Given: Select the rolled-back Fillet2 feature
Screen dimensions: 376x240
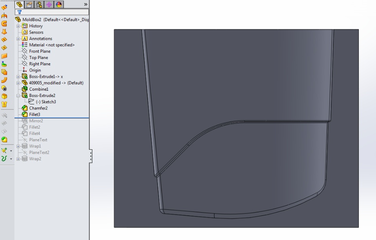Looking at the screenshot, I should [x=31, y=127].
